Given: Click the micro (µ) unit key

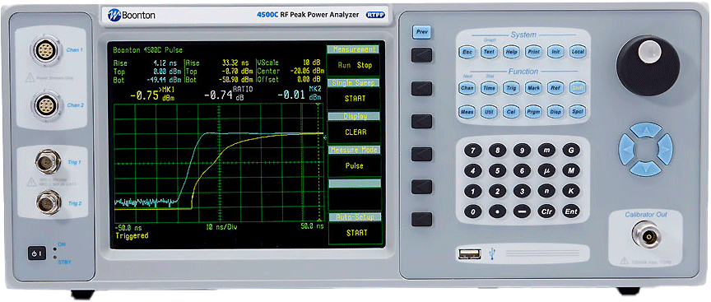Looking at the screenshot, I should point(546,170).
